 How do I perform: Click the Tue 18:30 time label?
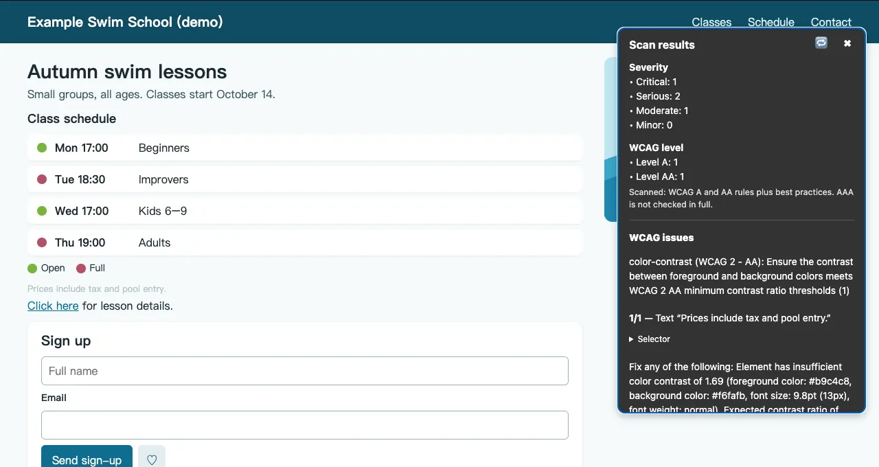click(80, 179)
